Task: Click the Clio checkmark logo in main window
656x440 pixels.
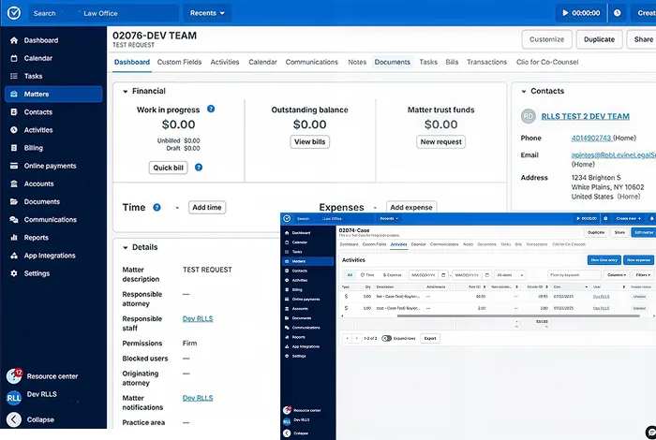Action: tap(14, 13)
